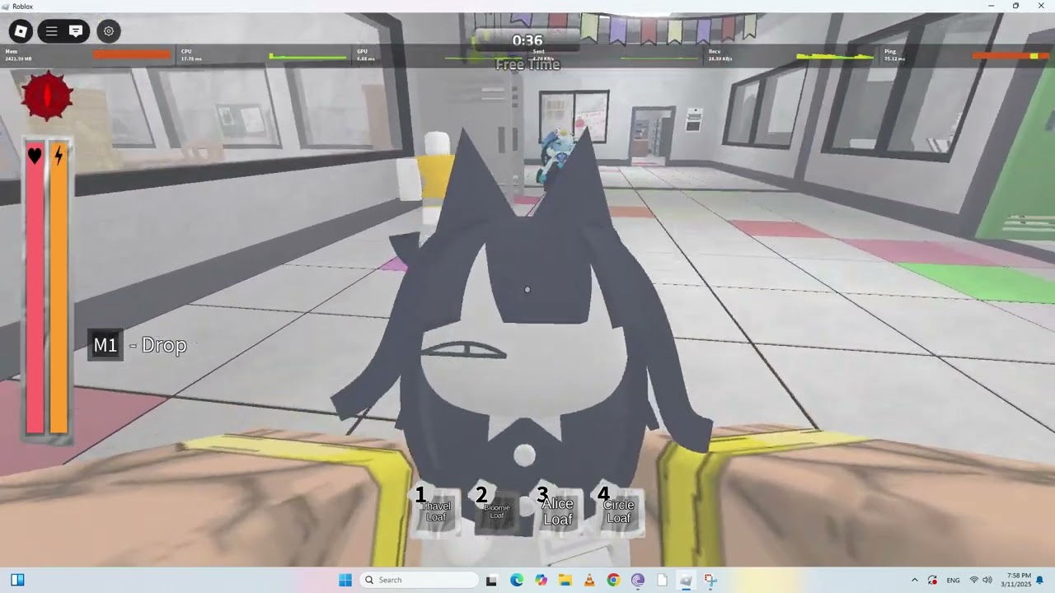Open the Windows Start menu
Screen dimensions: 1055x593
coord(345,580)
